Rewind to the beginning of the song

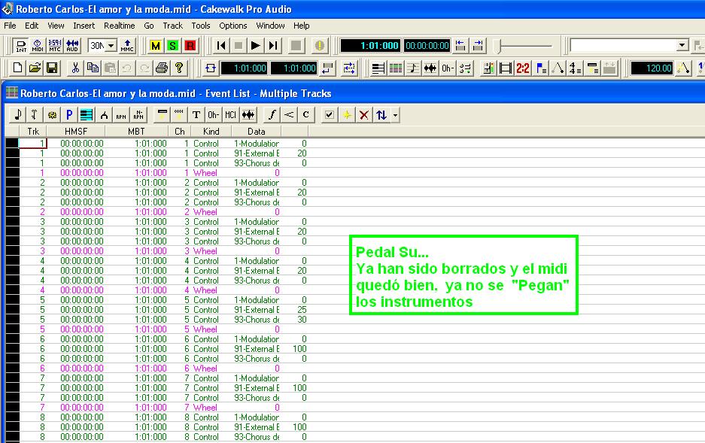pyautogui.click(x=220, y=45)
